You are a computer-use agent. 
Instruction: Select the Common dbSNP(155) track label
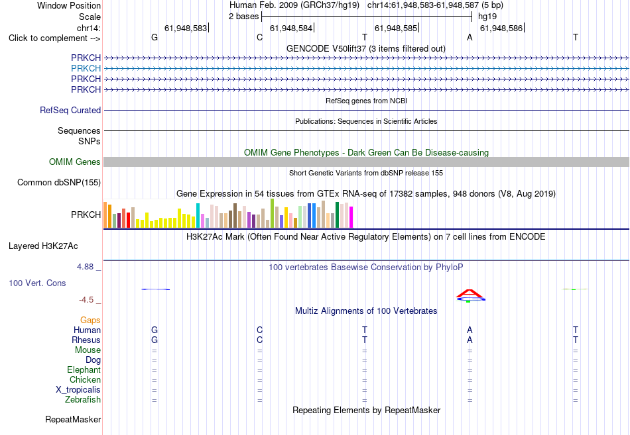[x=59, y=182]
